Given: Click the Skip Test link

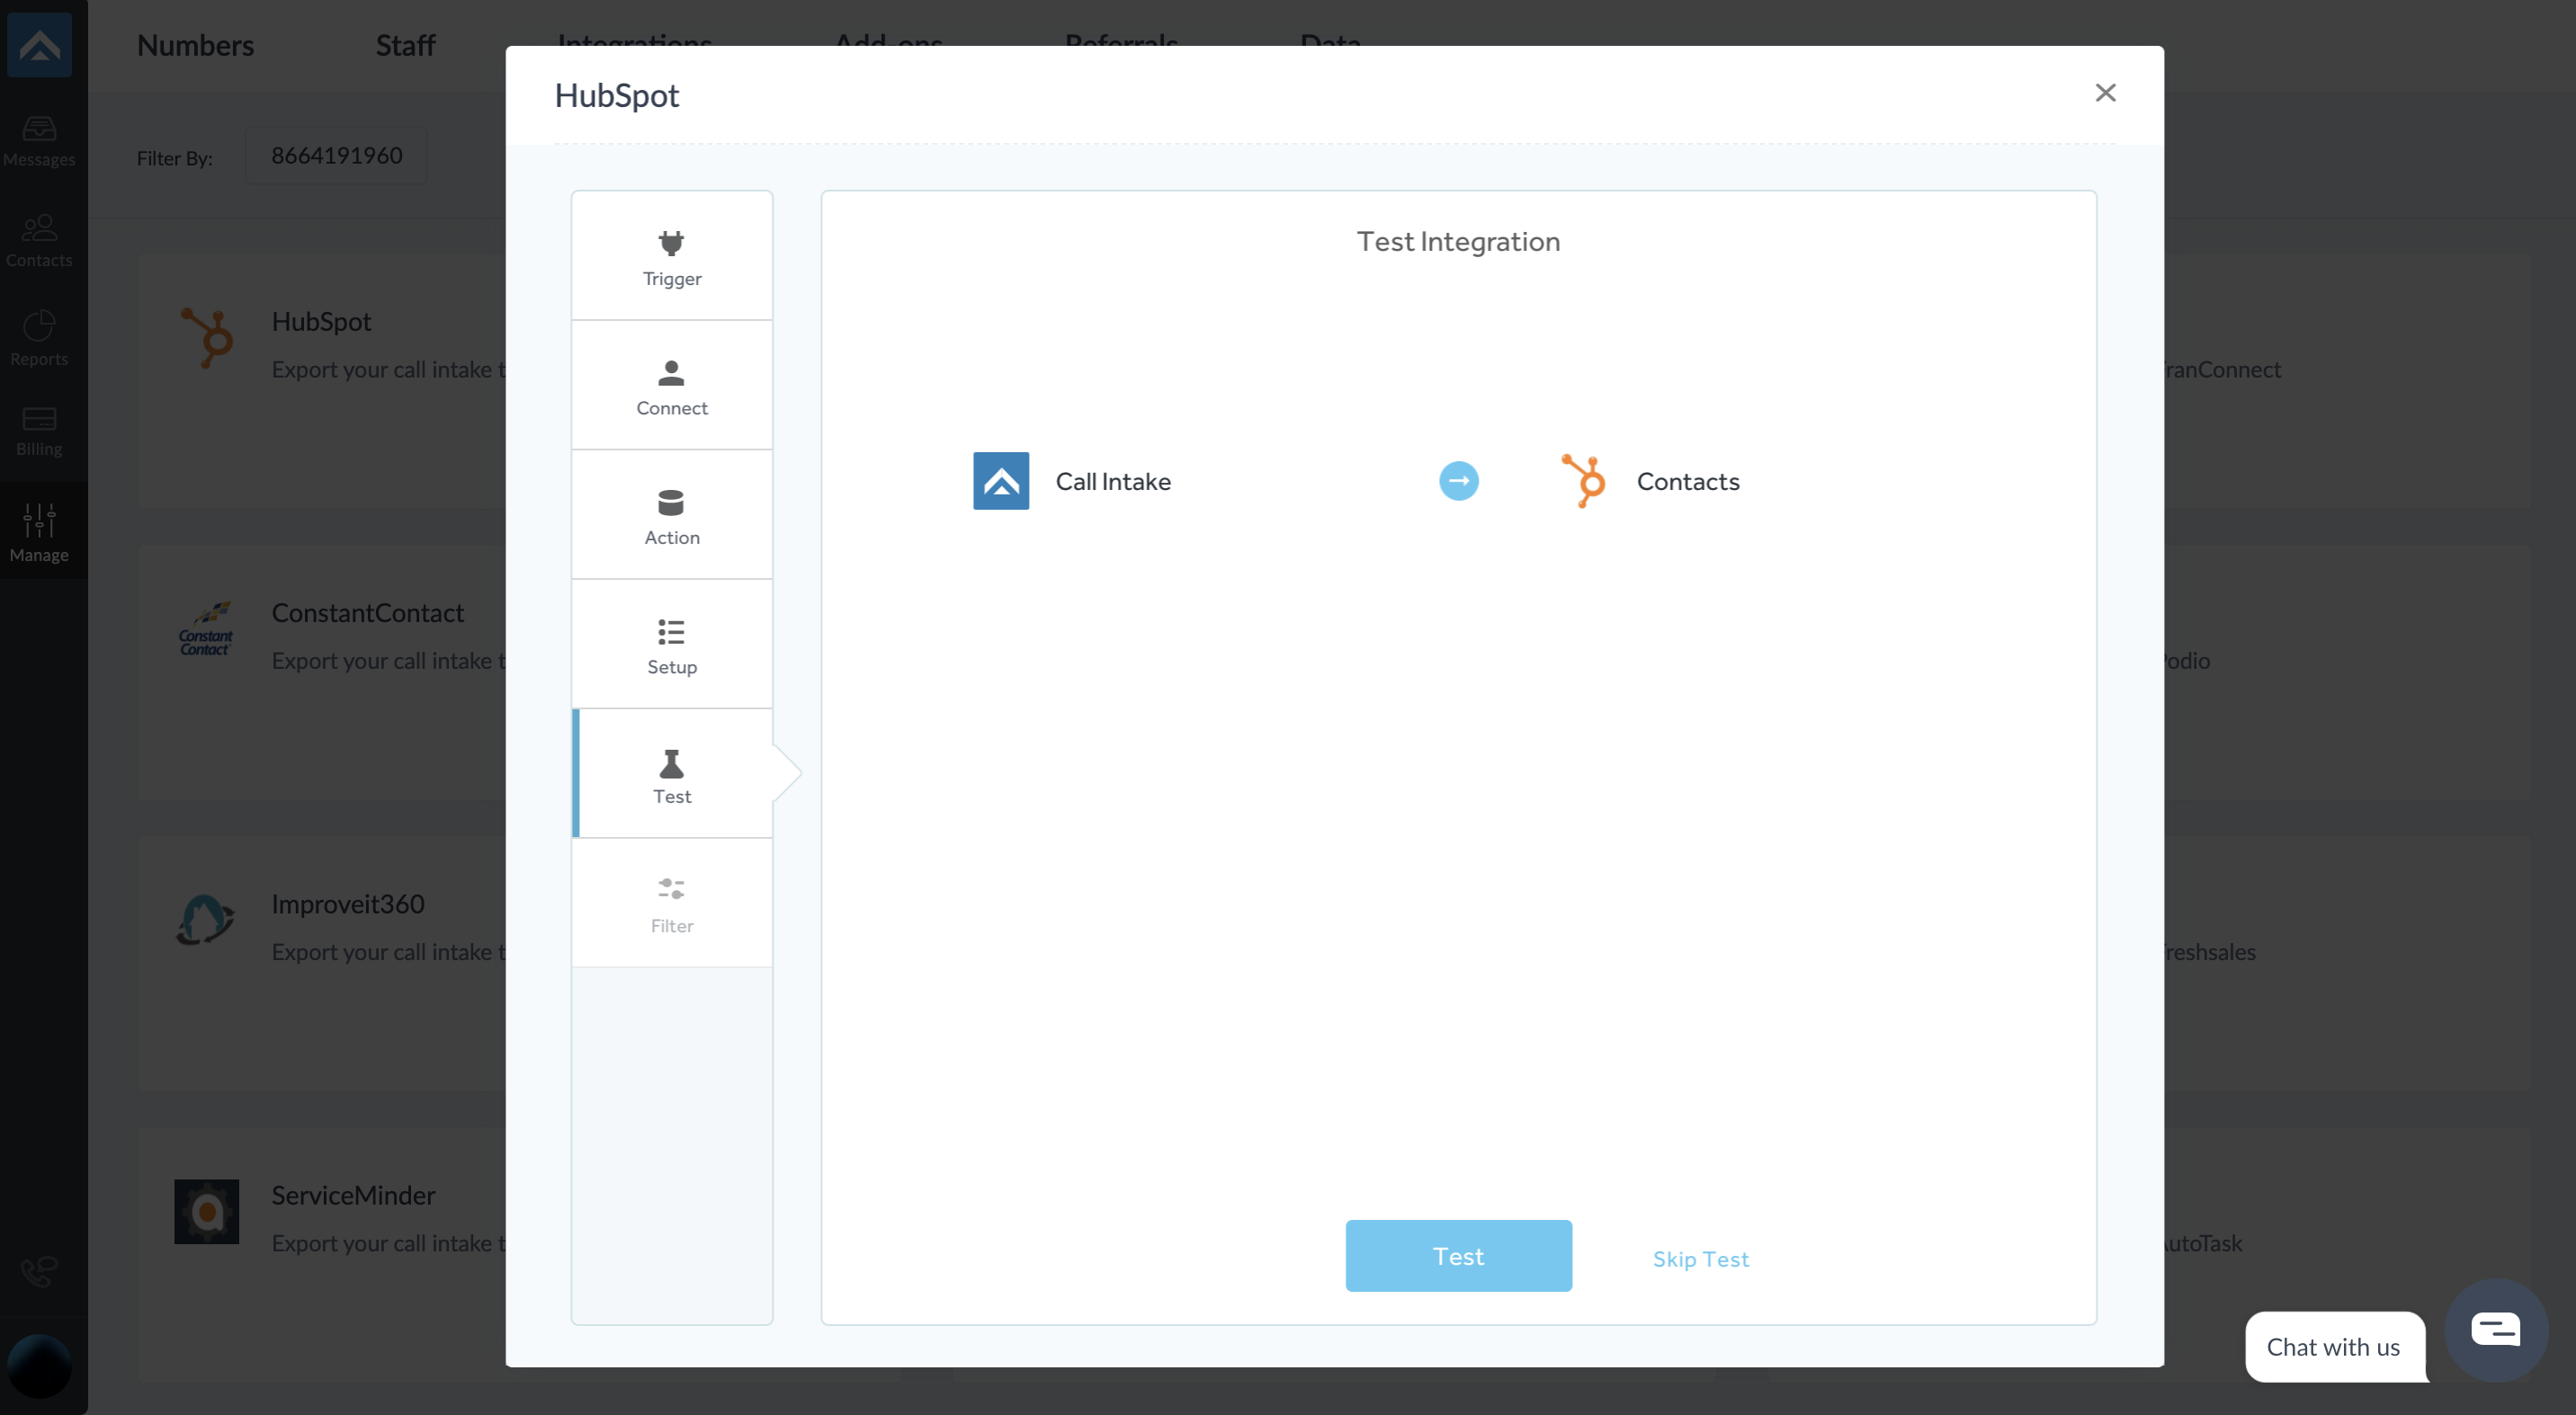Looking at the screenshot, I should pos(1700,1259).
